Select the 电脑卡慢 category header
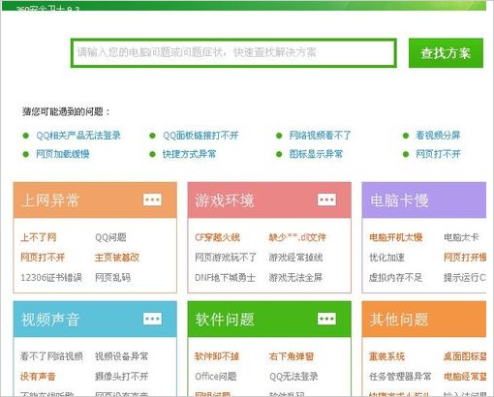This screenshot has width=494, height=397. pos(424,200)
